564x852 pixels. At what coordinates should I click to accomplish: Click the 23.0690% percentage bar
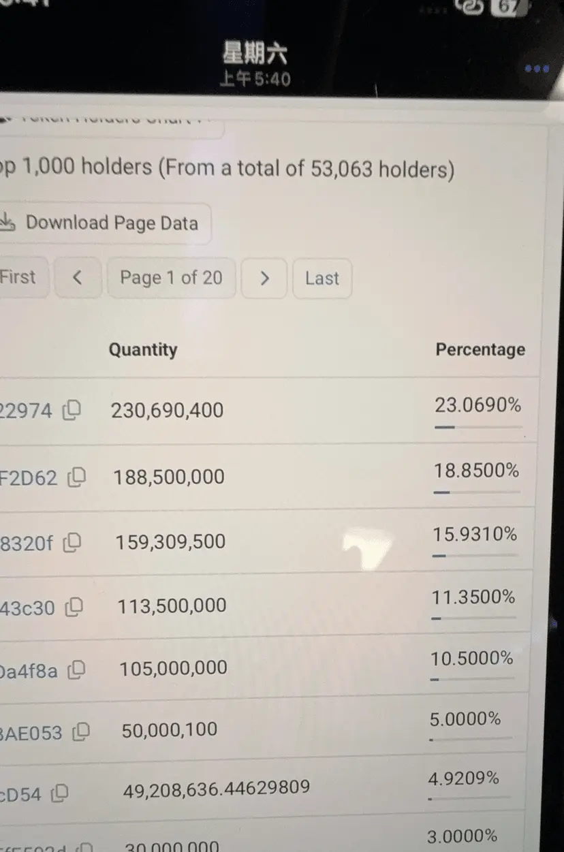(x=477, y=427)
